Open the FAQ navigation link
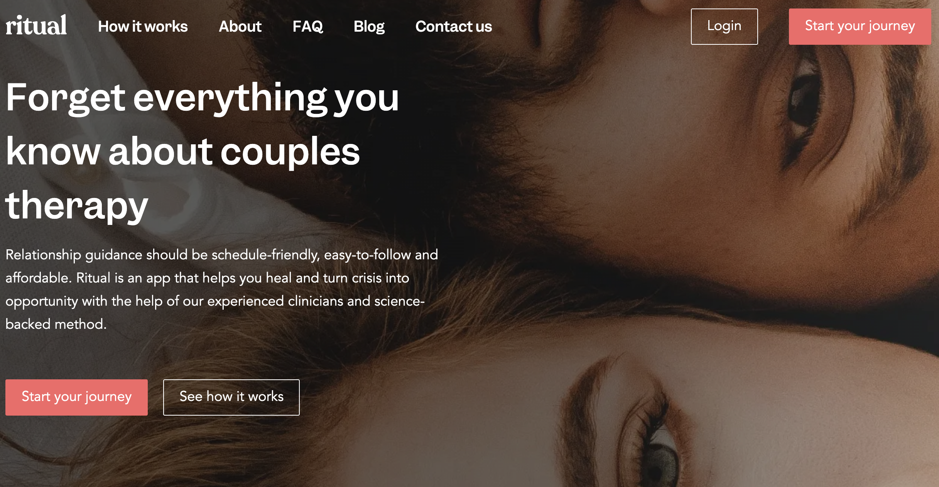This screenshot has height=487, width=939. click(x=307, y=27)
